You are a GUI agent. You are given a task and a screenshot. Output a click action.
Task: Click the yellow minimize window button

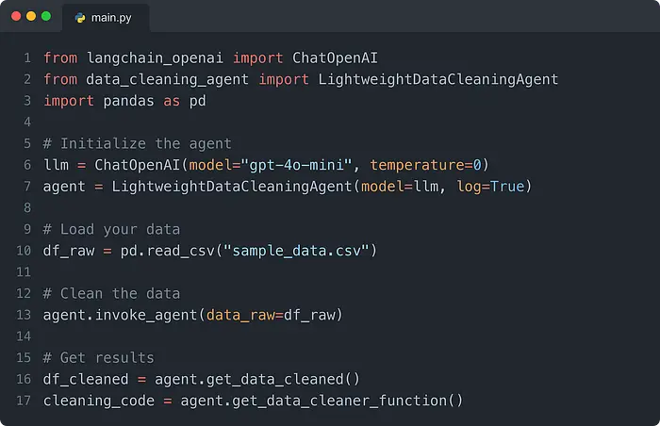point(30,16)
